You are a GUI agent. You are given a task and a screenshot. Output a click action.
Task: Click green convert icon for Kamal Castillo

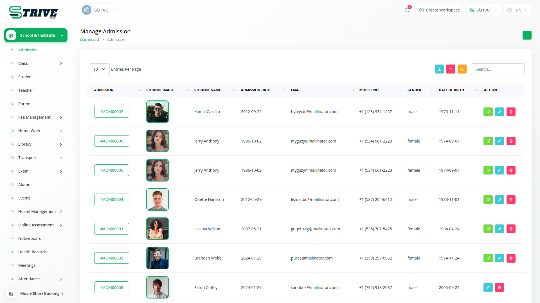488,112
